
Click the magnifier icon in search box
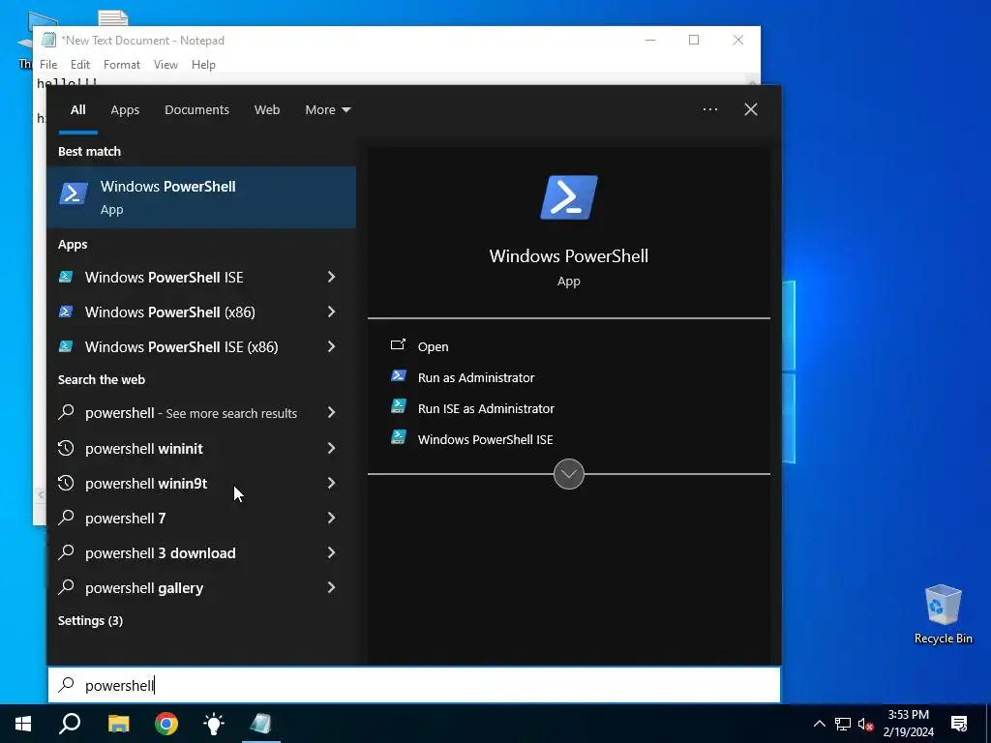(67, 685)
